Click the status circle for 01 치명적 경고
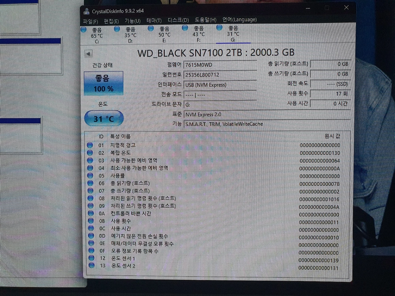 [x=90, y=145]
